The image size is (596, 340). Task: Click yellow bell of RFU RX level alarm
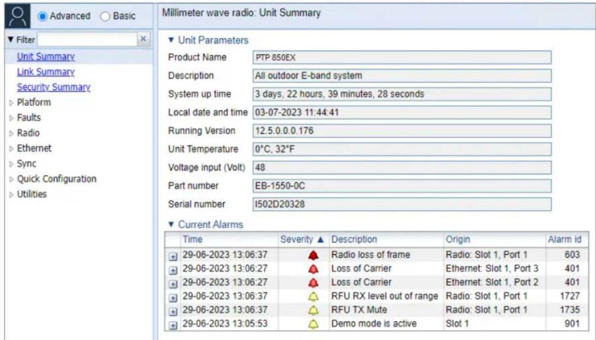(313, 297)
